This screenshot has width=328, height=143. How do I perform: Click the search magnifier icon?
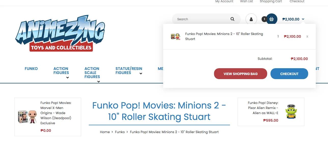[232, 19]
